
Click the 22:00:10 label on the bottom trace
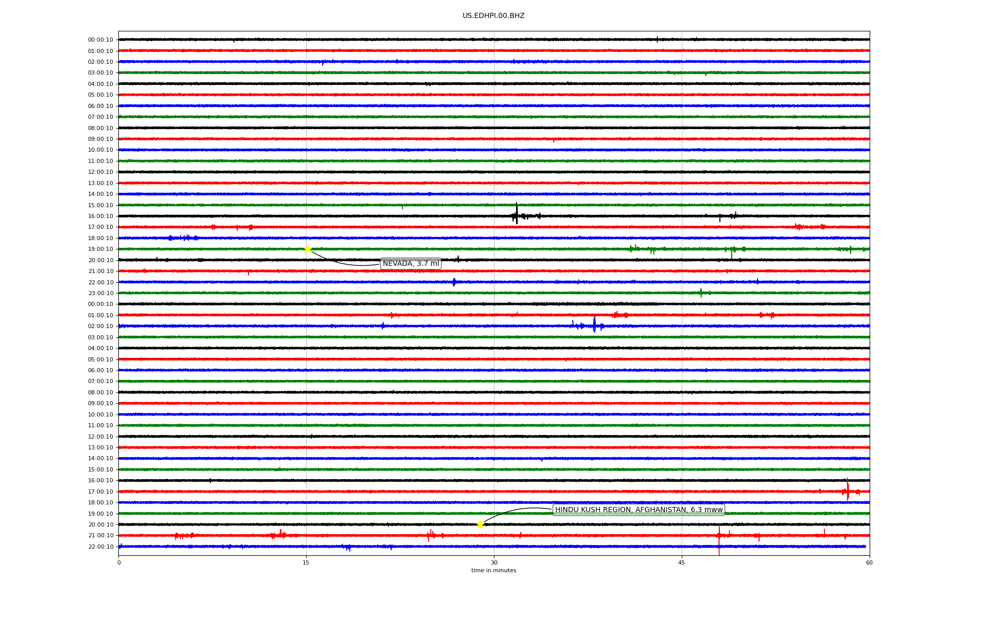(x=100, y=547)
